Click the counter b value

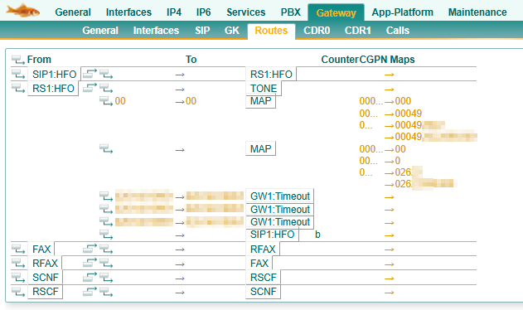pos(317,235)
